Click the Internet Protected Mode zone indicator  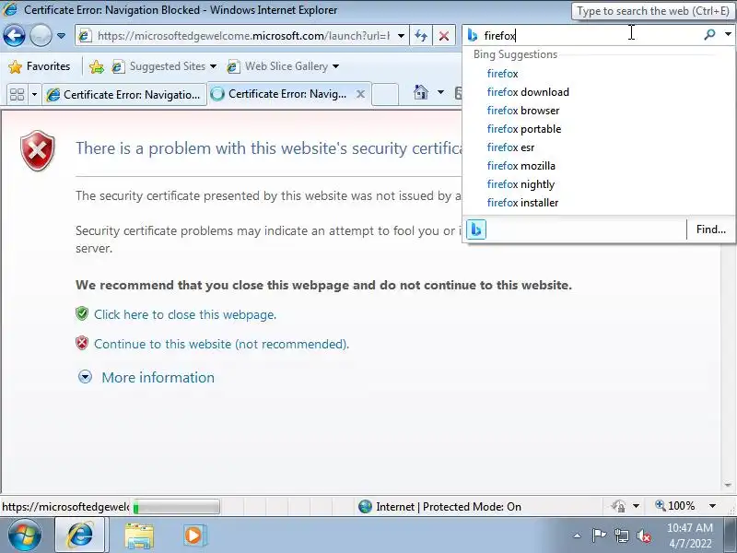(440, 507)
